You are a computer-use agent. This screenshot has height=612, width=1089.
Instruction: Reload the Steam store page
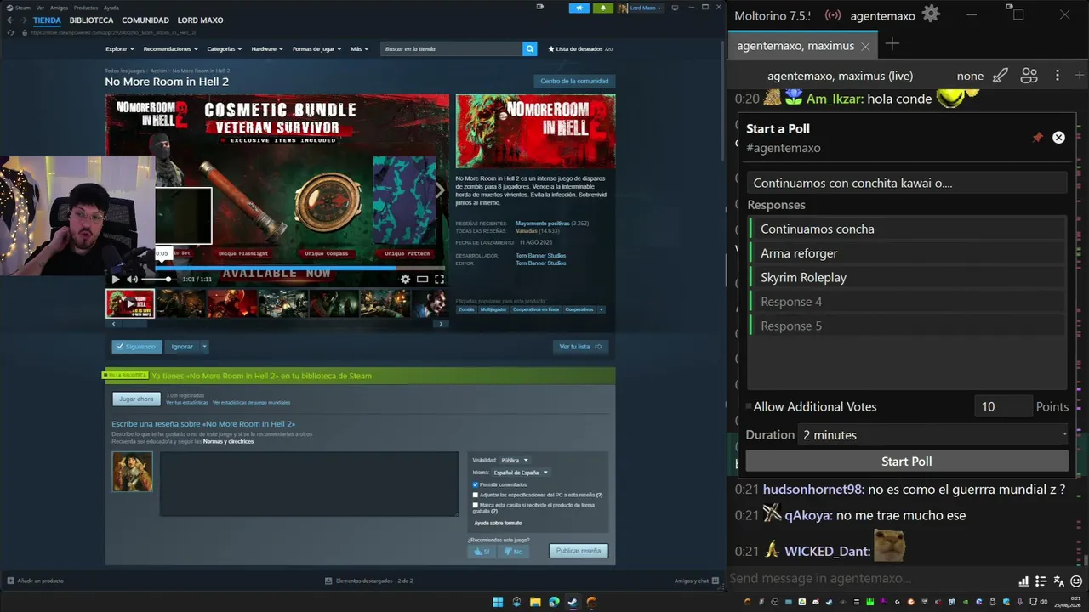tap(10, 32)
